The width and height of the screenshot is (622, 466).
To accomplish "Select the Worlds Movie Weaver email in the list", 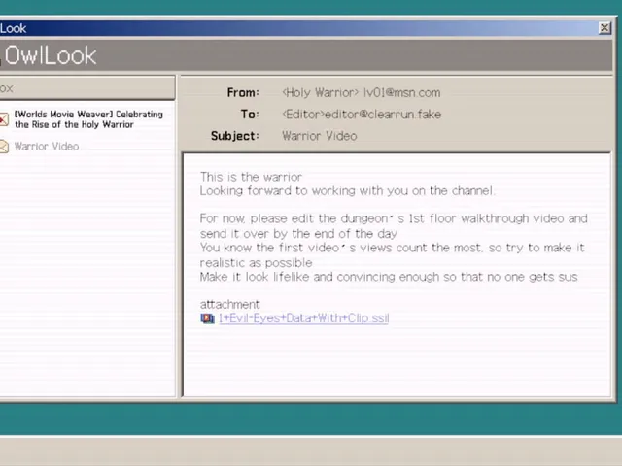I will click(x=87, y=119).
